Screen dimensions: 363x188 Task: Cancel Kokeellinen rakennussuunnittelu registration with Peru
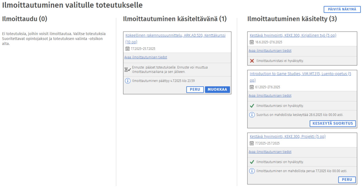pos(195,90)
